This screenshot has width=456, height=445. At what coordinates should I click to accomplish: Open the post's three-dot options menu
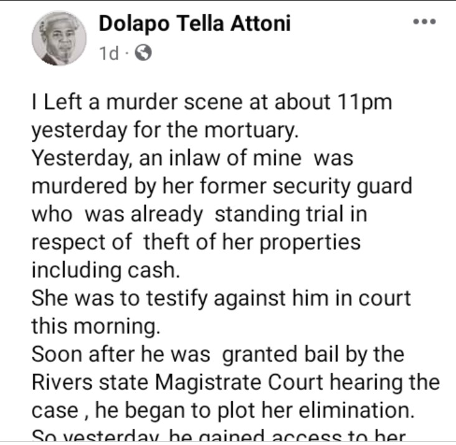pyautogui.click(x=424, y=22)
